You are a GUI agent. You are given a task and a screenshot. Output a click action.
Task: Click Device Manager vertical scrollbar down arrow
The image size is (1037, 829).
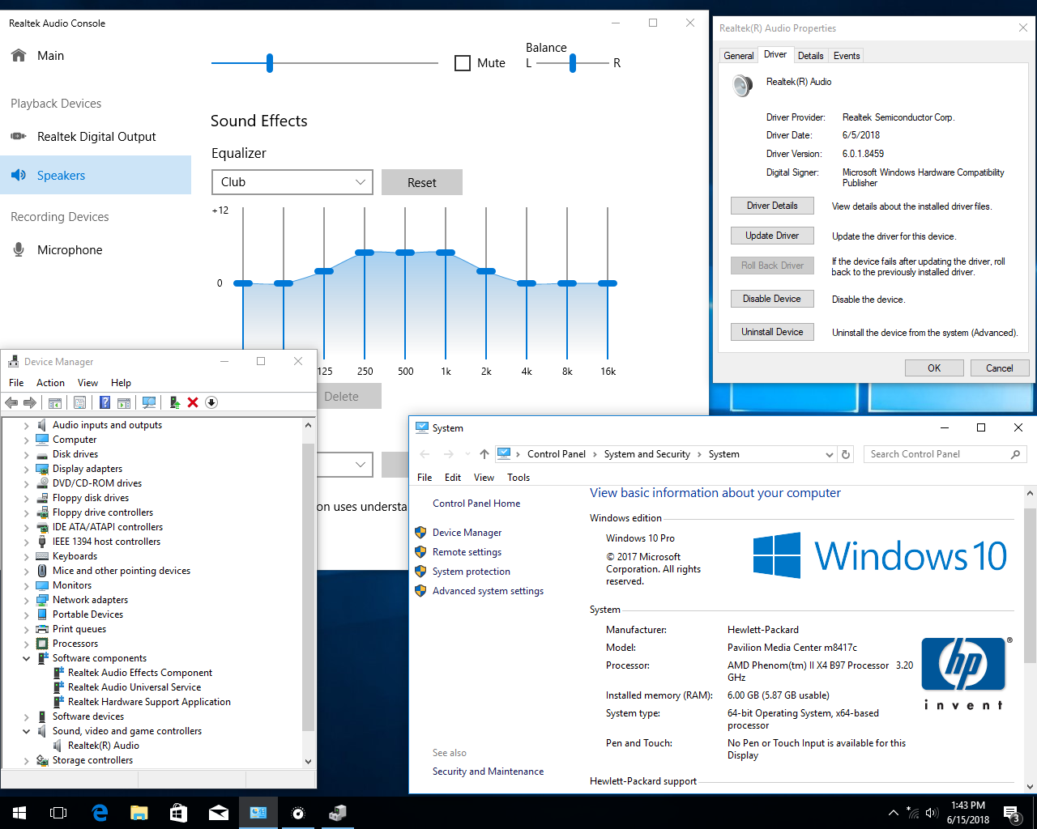pyautogui.click(x=308, y=761)
